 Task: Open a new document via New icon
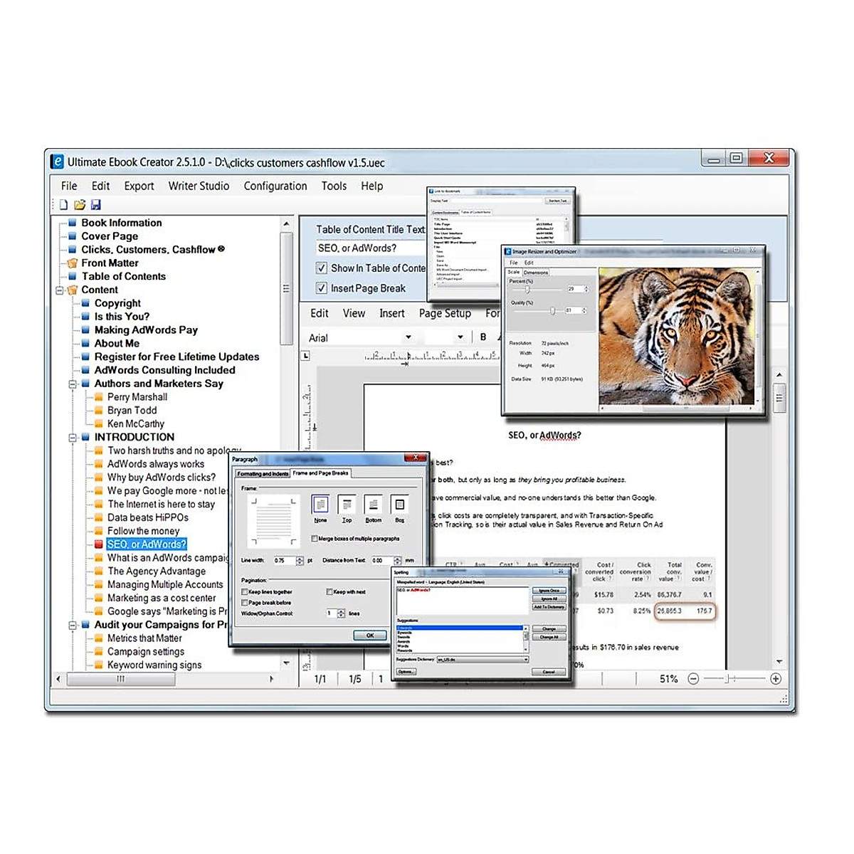coord(63,204)
